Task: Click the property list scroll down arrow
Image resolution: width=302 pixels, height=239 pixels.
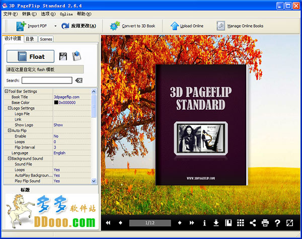Action: point(94,181)
